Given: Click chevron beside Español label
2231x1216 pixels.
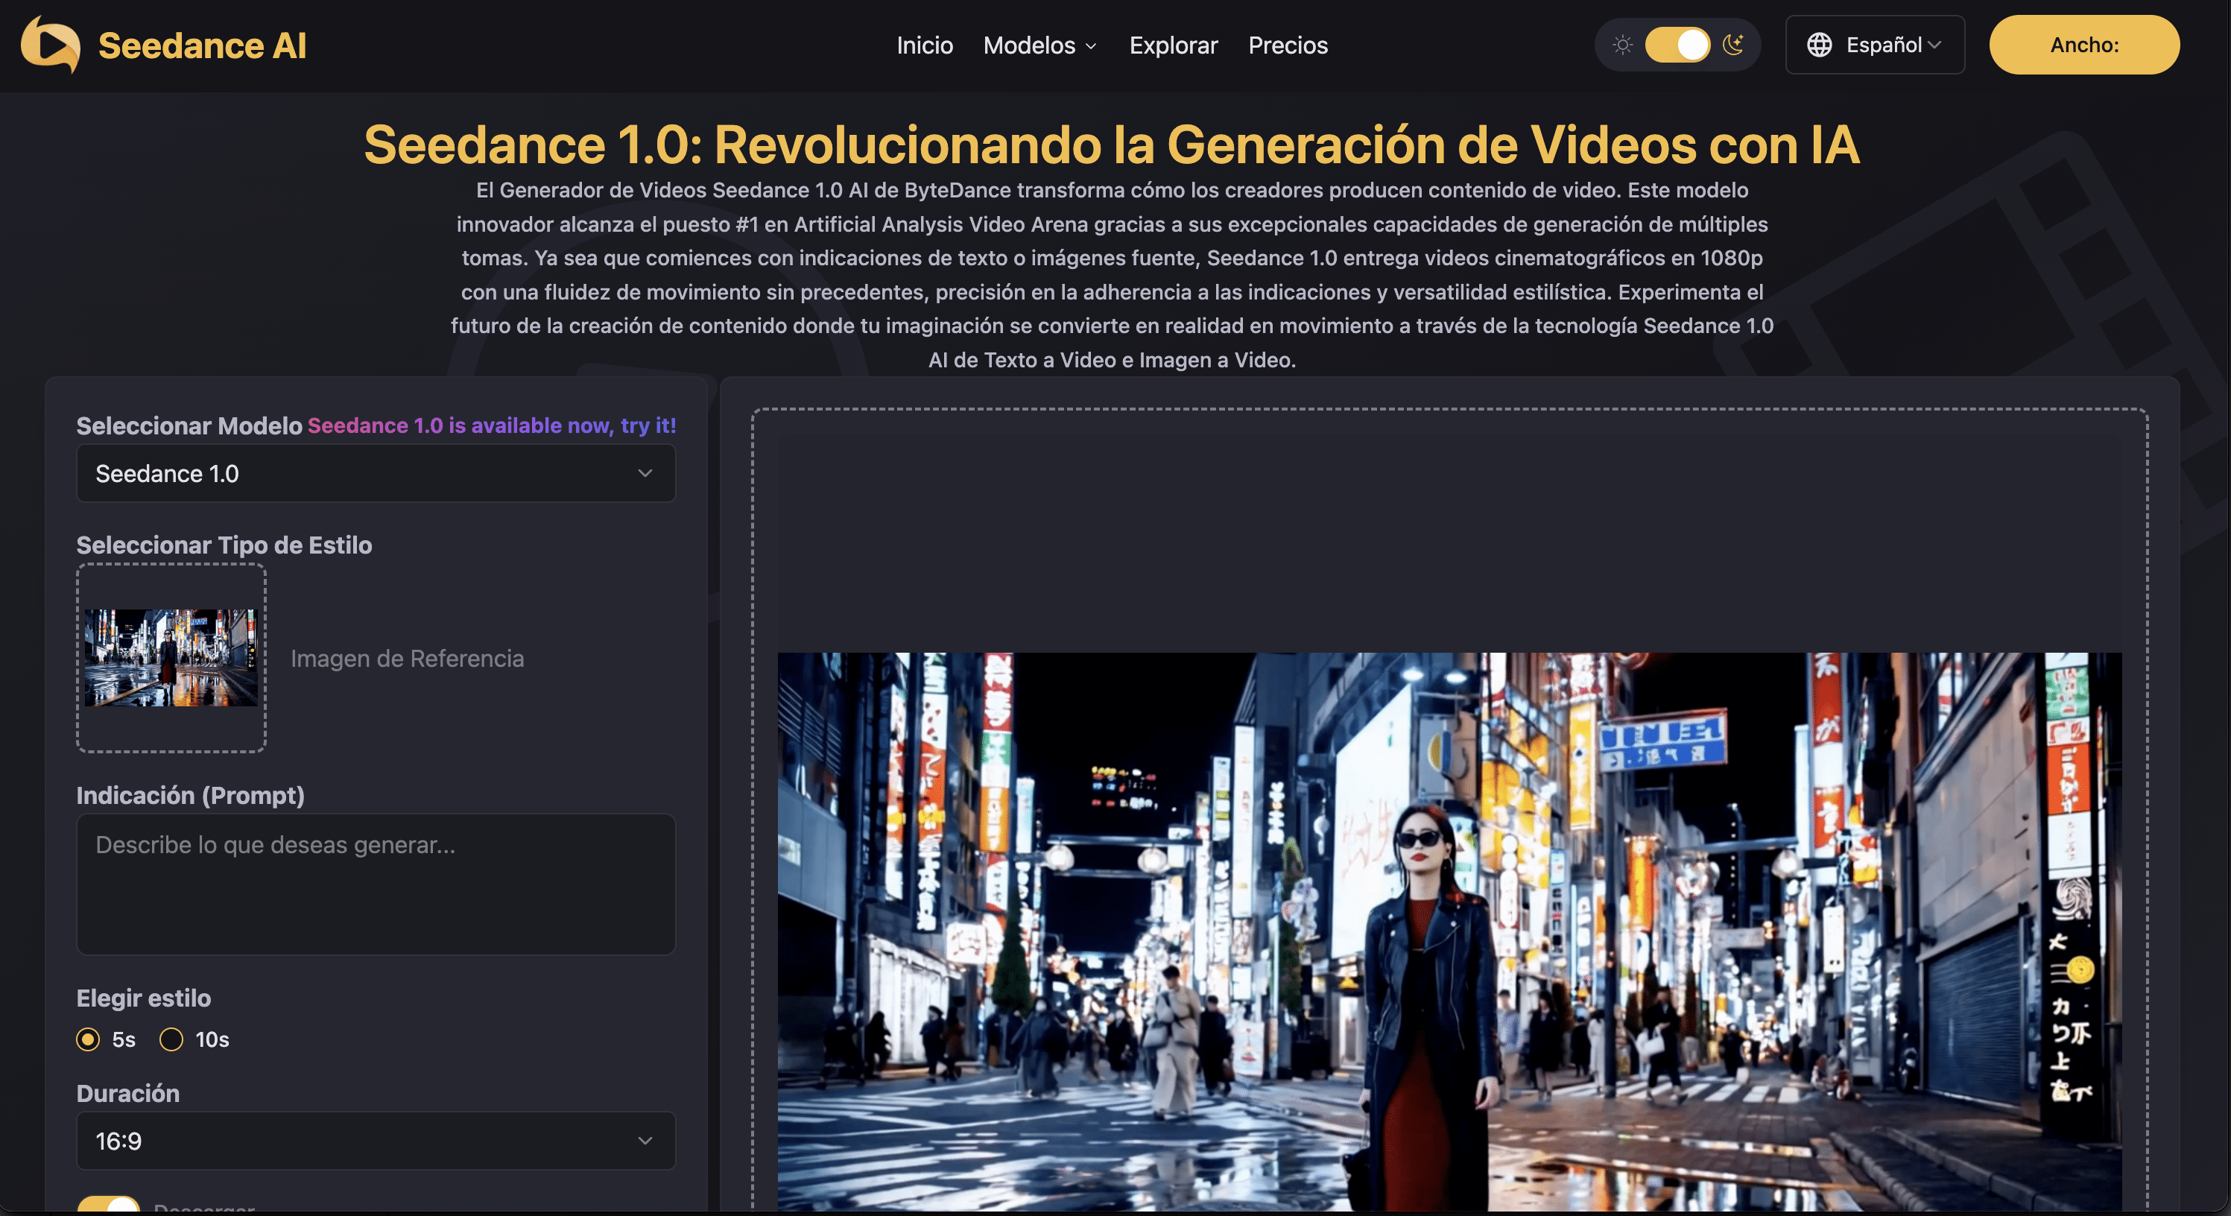Looking at the screenshot, I should coord(1935,45).
